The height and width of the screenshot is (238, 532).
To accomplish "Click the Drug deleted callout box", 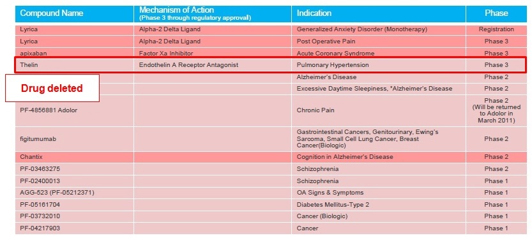I will 52,88.
